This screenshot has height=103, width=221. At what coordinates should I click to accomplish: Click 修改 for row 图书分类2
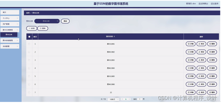click(x=201, y=52)
